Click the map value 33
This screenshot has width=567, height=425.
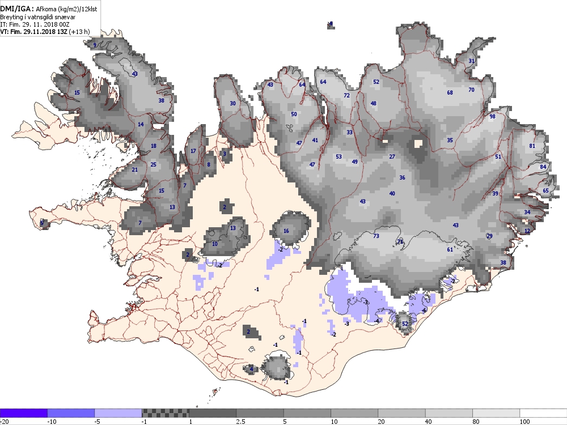349,132
